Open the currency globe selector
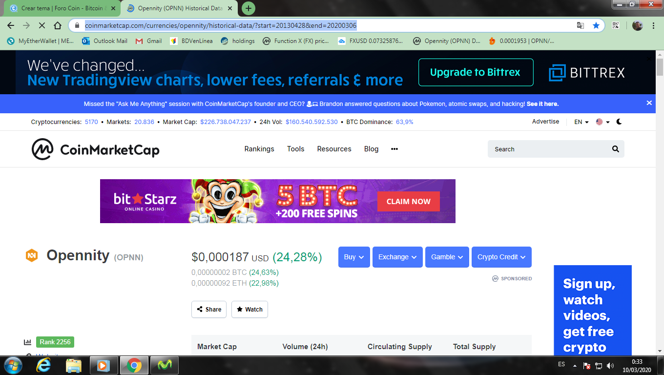This screenshot has height=375, width=664. [602, 122]
